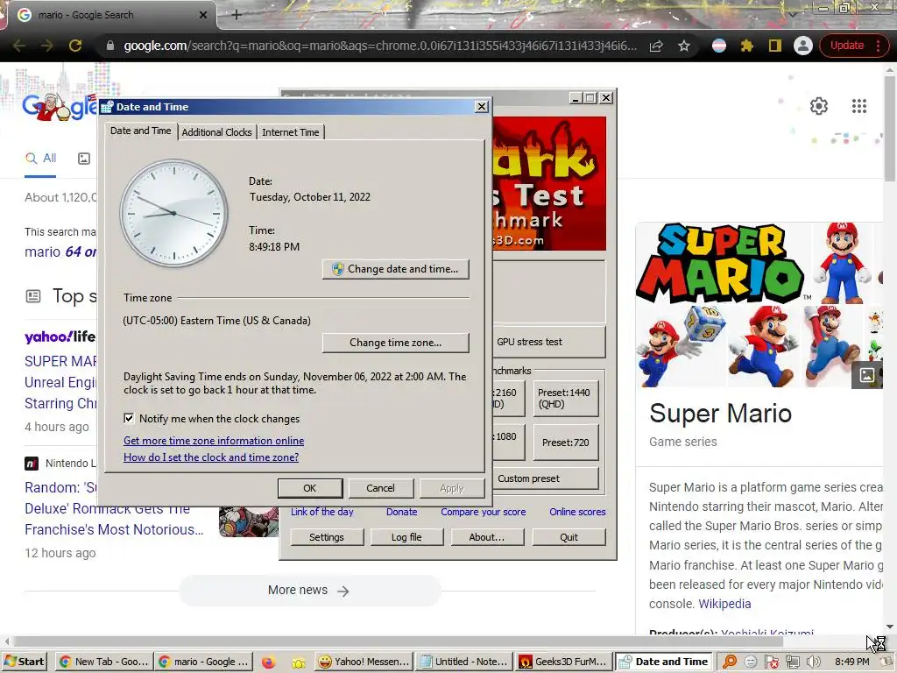View more images icon on Mario panel

pos(866,375)
